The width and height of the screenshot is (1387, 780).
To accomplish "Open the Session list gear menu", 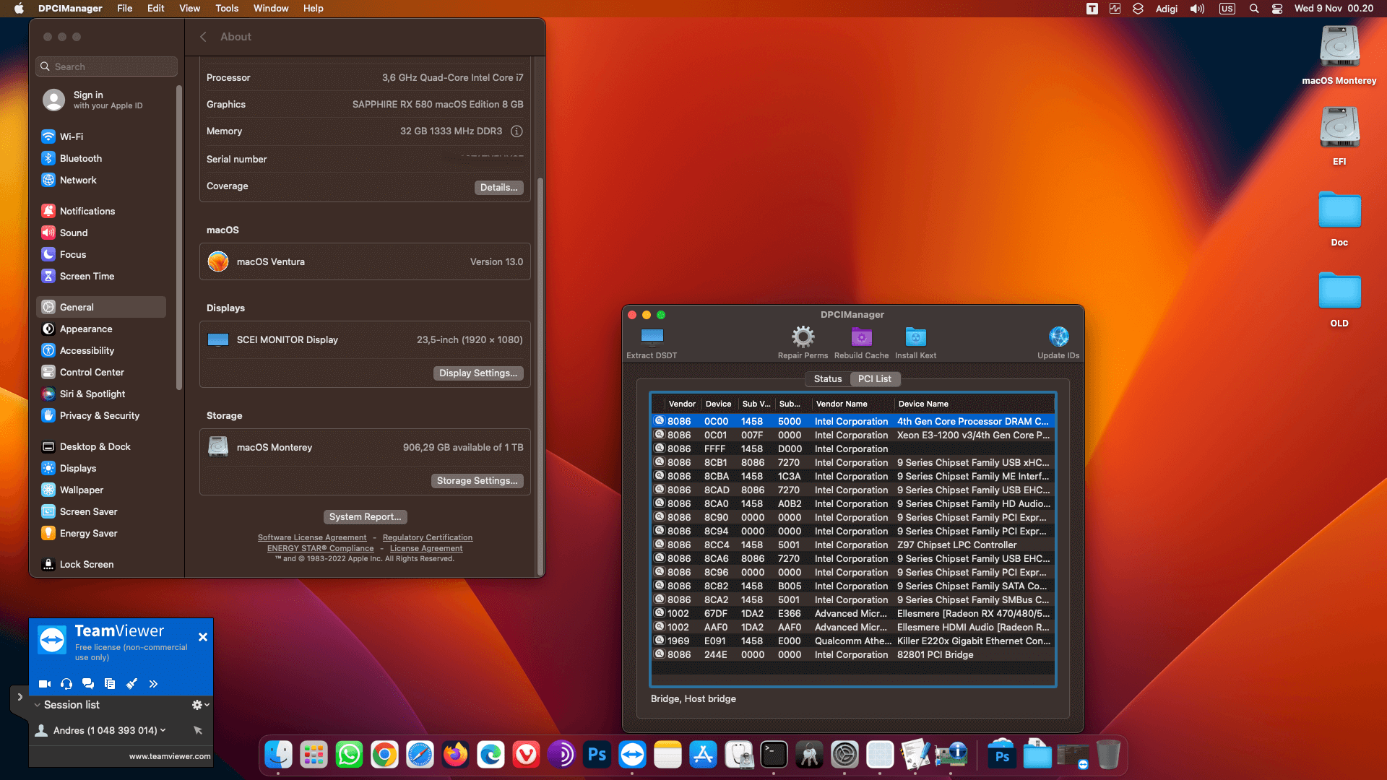I will coord(196,705).
